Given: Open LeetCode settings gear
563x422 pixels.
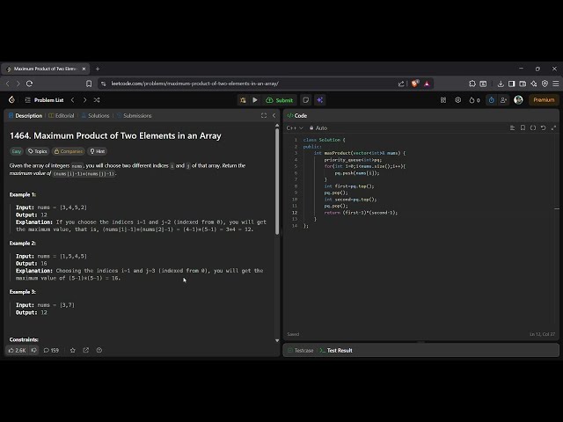Looking at the screenshot, I should (x=457, y=100).
